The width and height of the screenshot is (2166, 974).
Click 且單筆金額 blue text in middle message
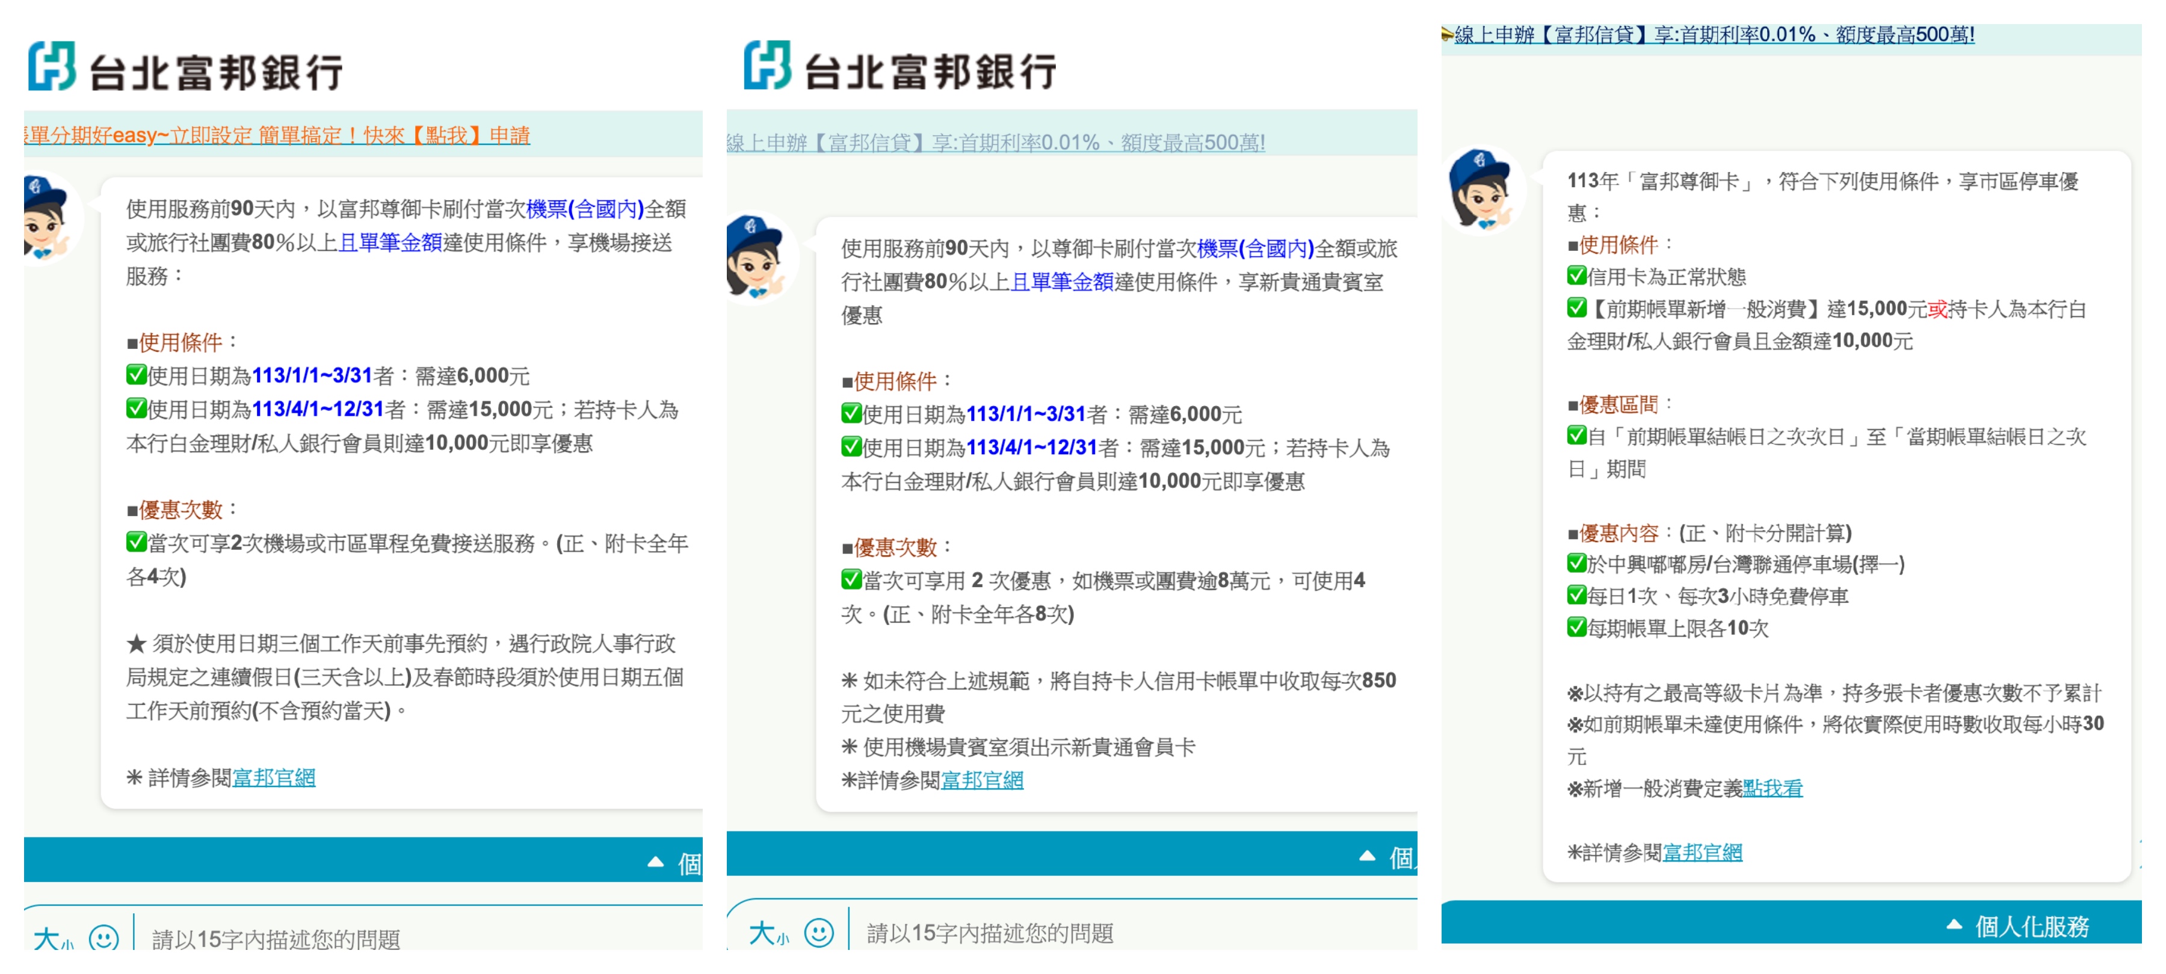(x=1062, y=282)
